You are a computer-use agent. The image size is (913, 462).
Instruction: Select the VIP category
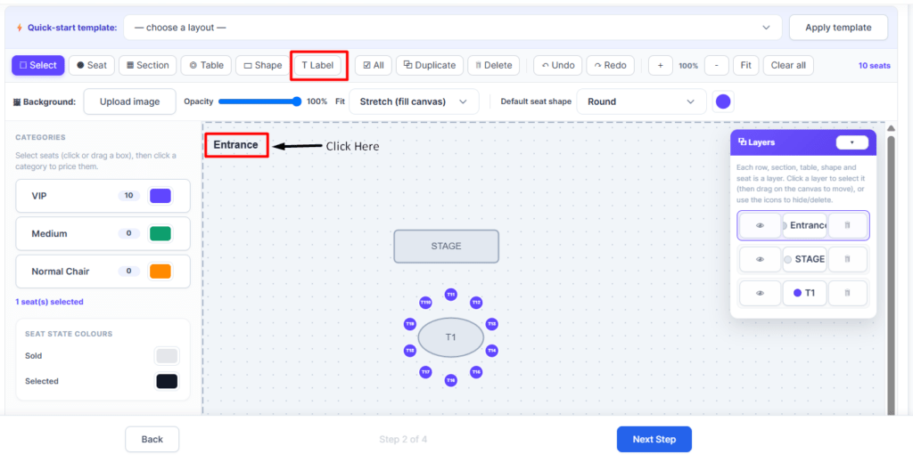[103, 196]
